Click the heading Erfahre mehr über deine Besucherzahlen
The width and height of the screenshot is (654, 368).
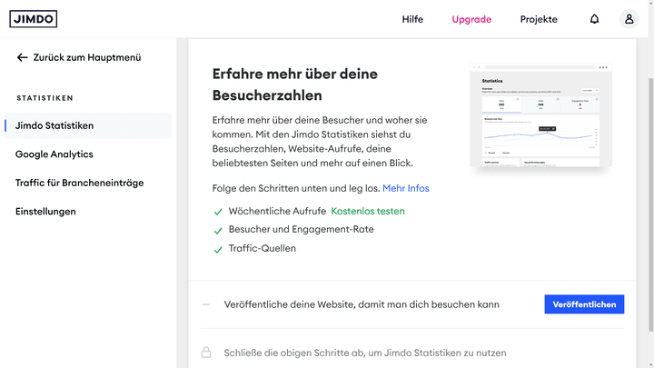point(295,85)
